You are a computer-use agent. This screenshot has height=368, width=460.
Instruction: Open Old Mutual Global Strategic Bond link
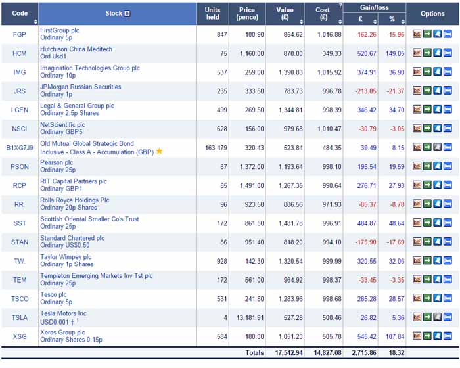87,143
